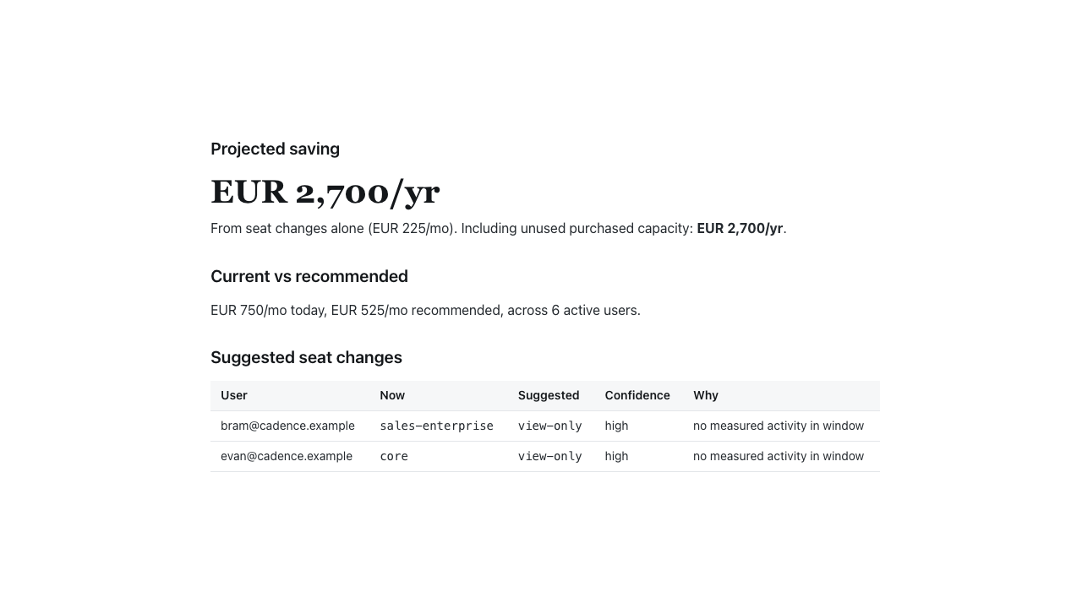Select the EUR 2,700/yr headline figure
This screenshot has height=608, width=1082.
point(325,192)
